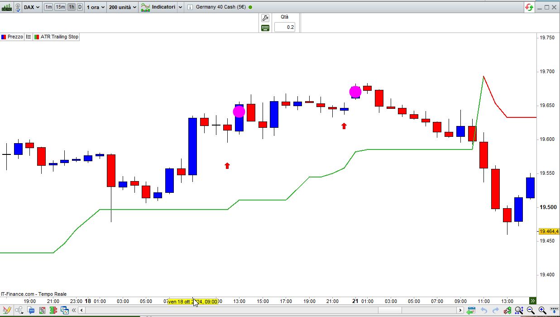The width and height of the screenshot is (560, 317).
Task: Click the red-green horizontal bars icon
Action: tap(53, 310)
